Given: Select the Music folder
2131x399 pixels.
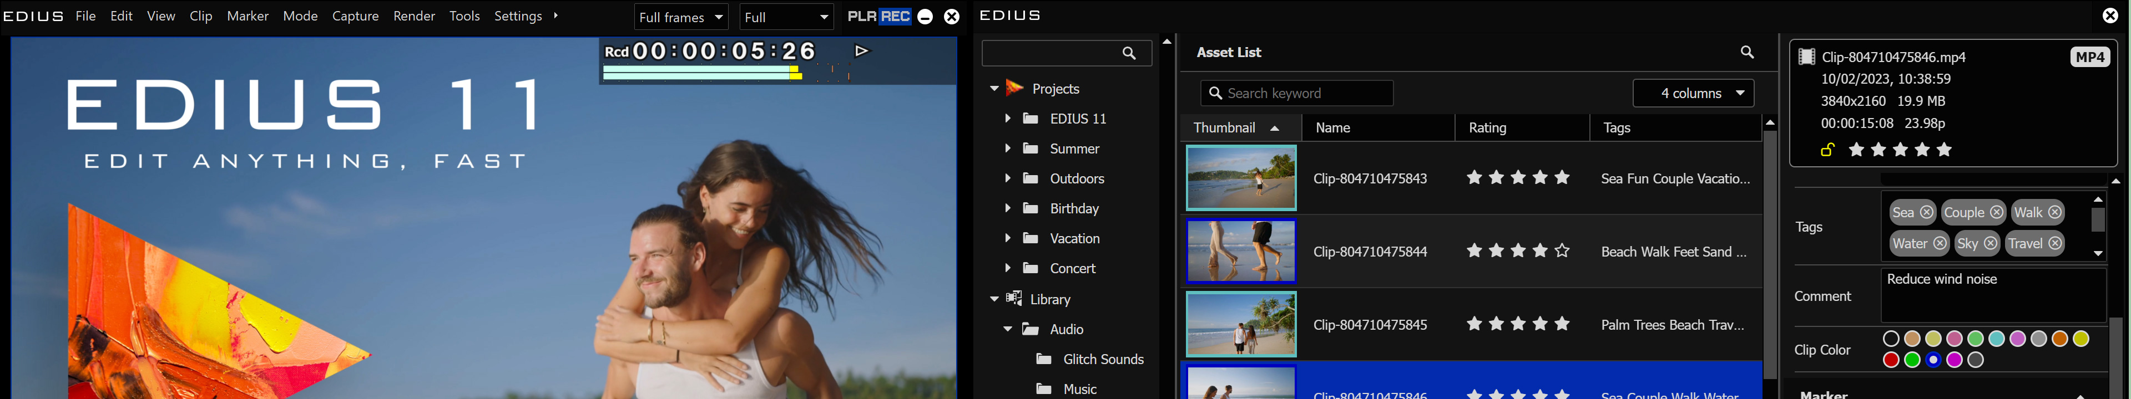Looking at the screenshot, I should (1066, 389).
